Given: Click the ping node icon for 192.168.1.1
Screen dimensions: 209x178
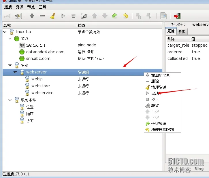Looking at the screenshot, I should point(22,45).
